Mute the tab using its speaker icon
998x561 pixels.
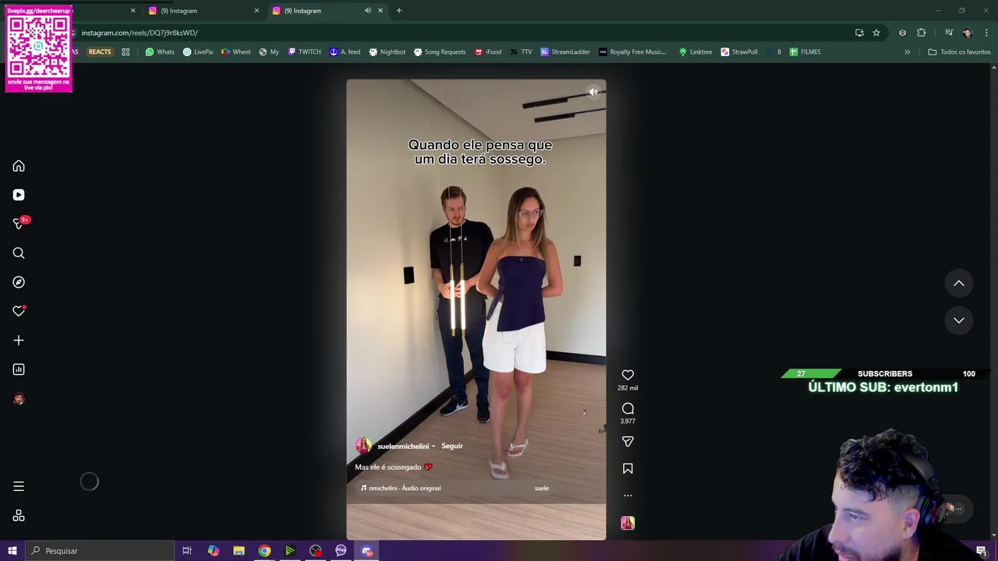pos(367,11)
